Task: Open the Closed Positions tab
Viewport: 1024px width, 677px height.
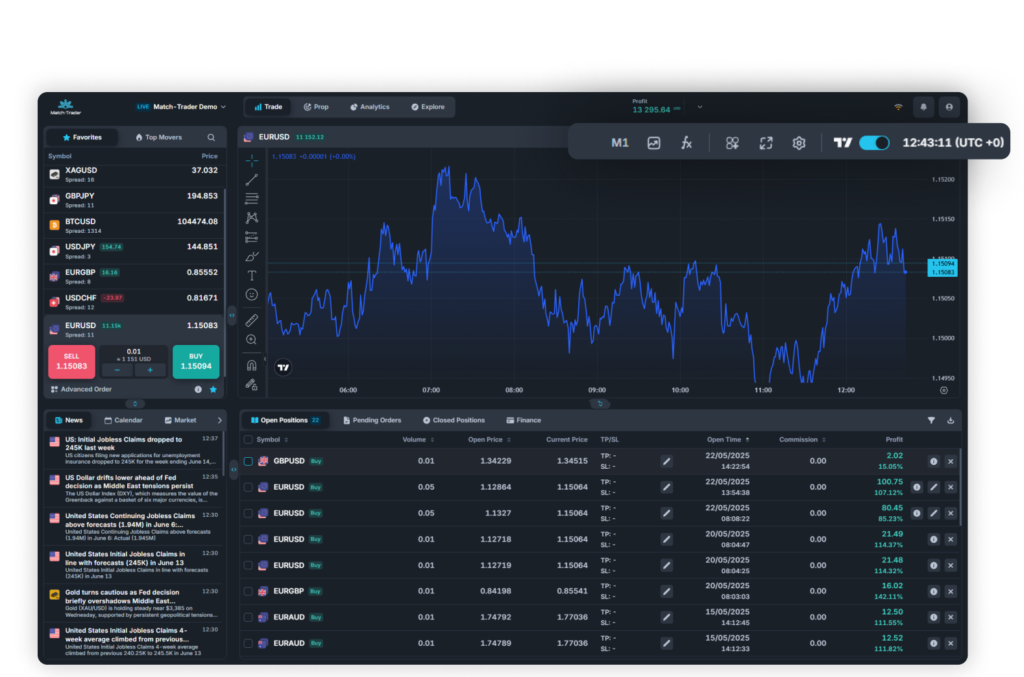Action: pyautogui.click(x=454, y=420)
